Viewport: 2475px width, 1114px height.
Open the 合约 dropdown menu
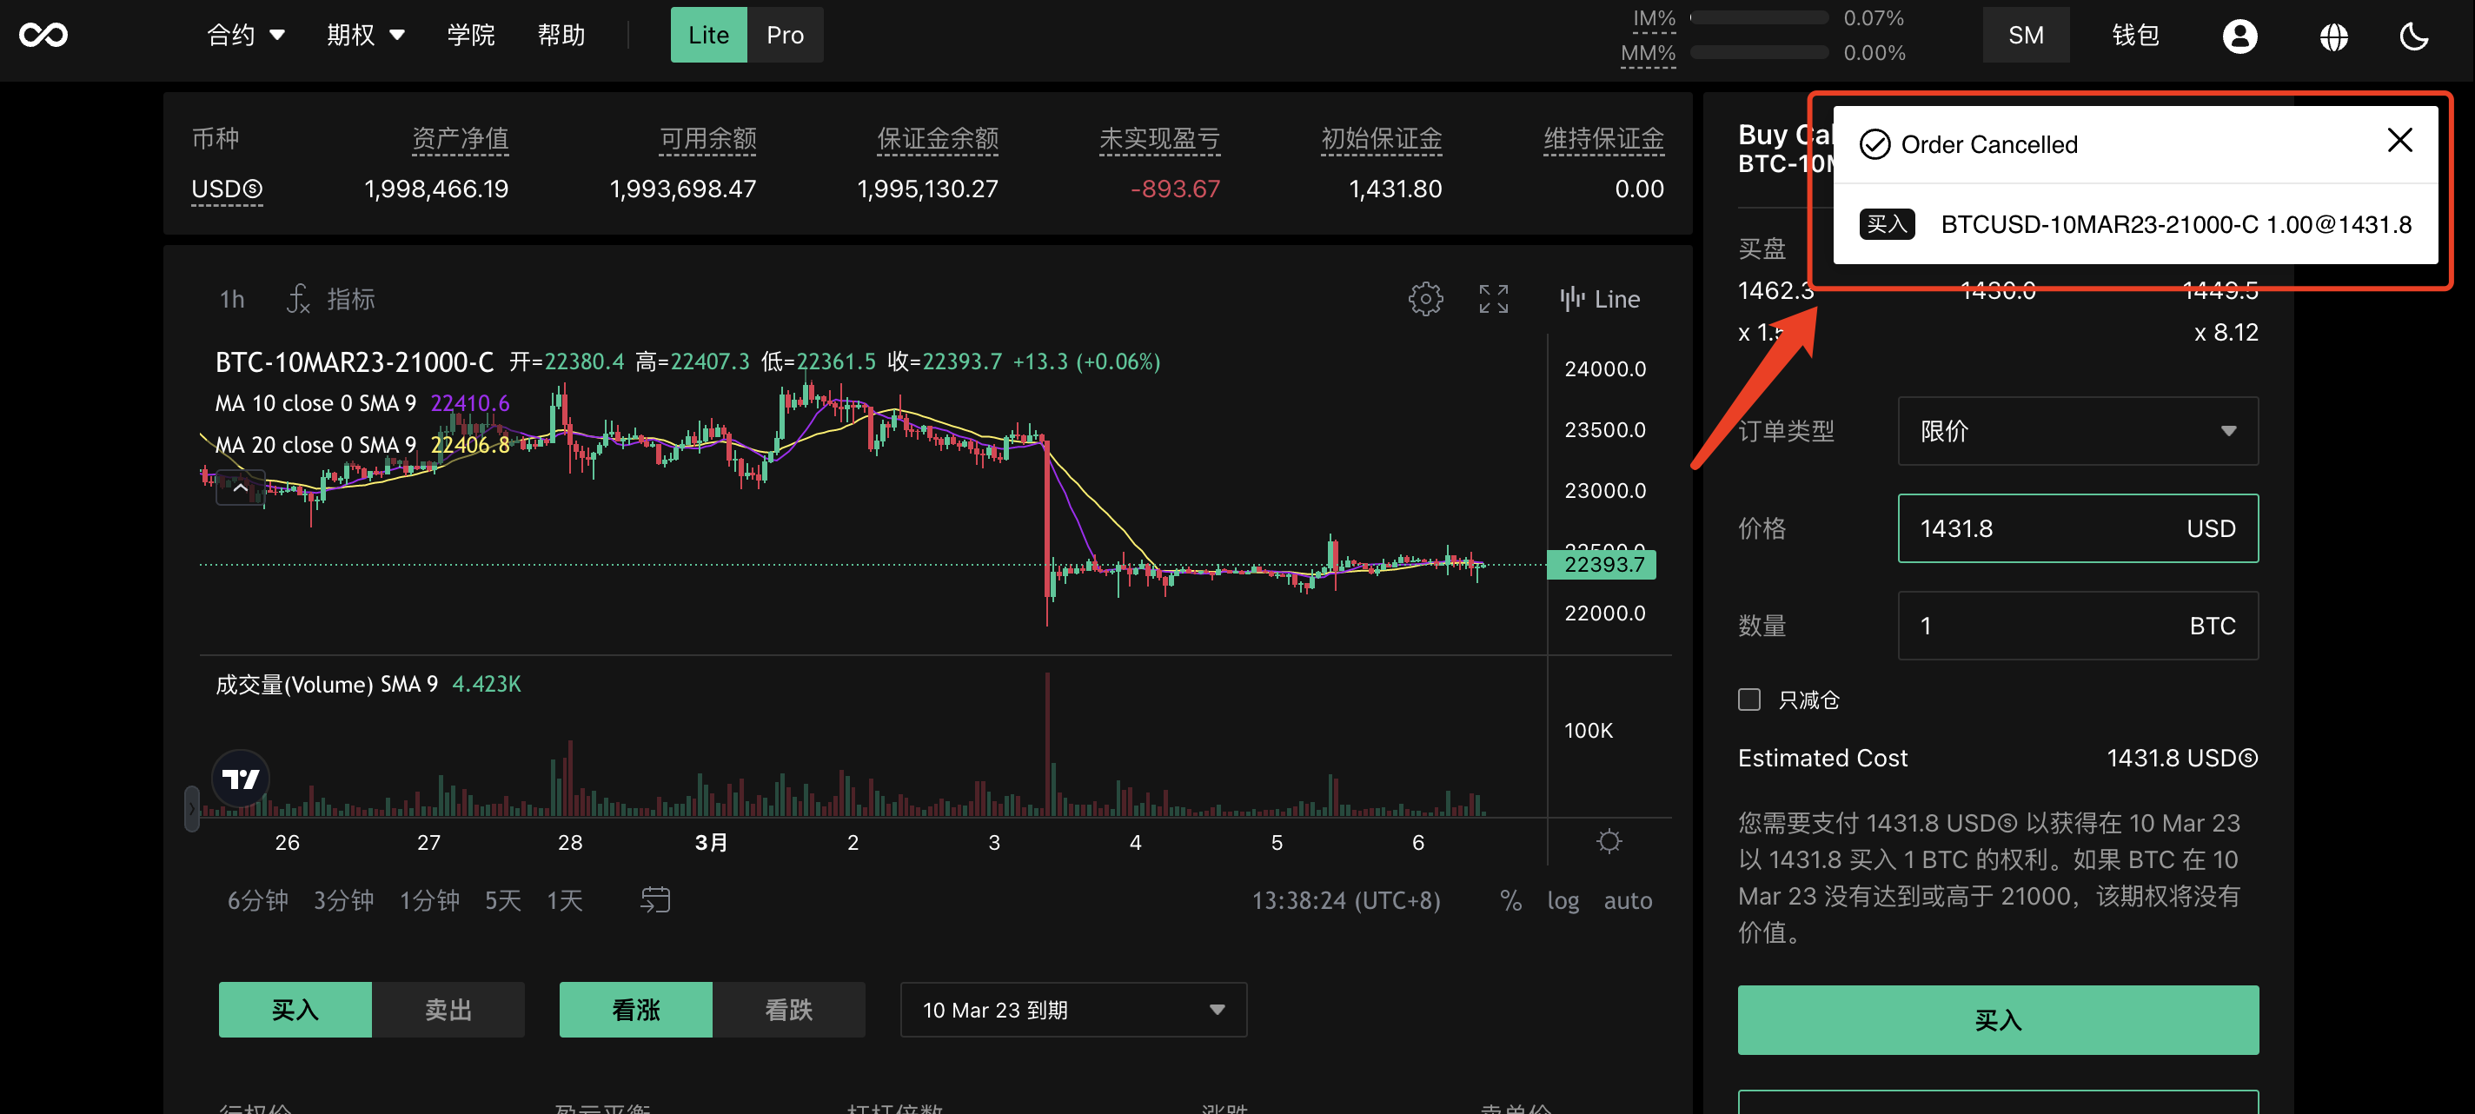[246, 36]
